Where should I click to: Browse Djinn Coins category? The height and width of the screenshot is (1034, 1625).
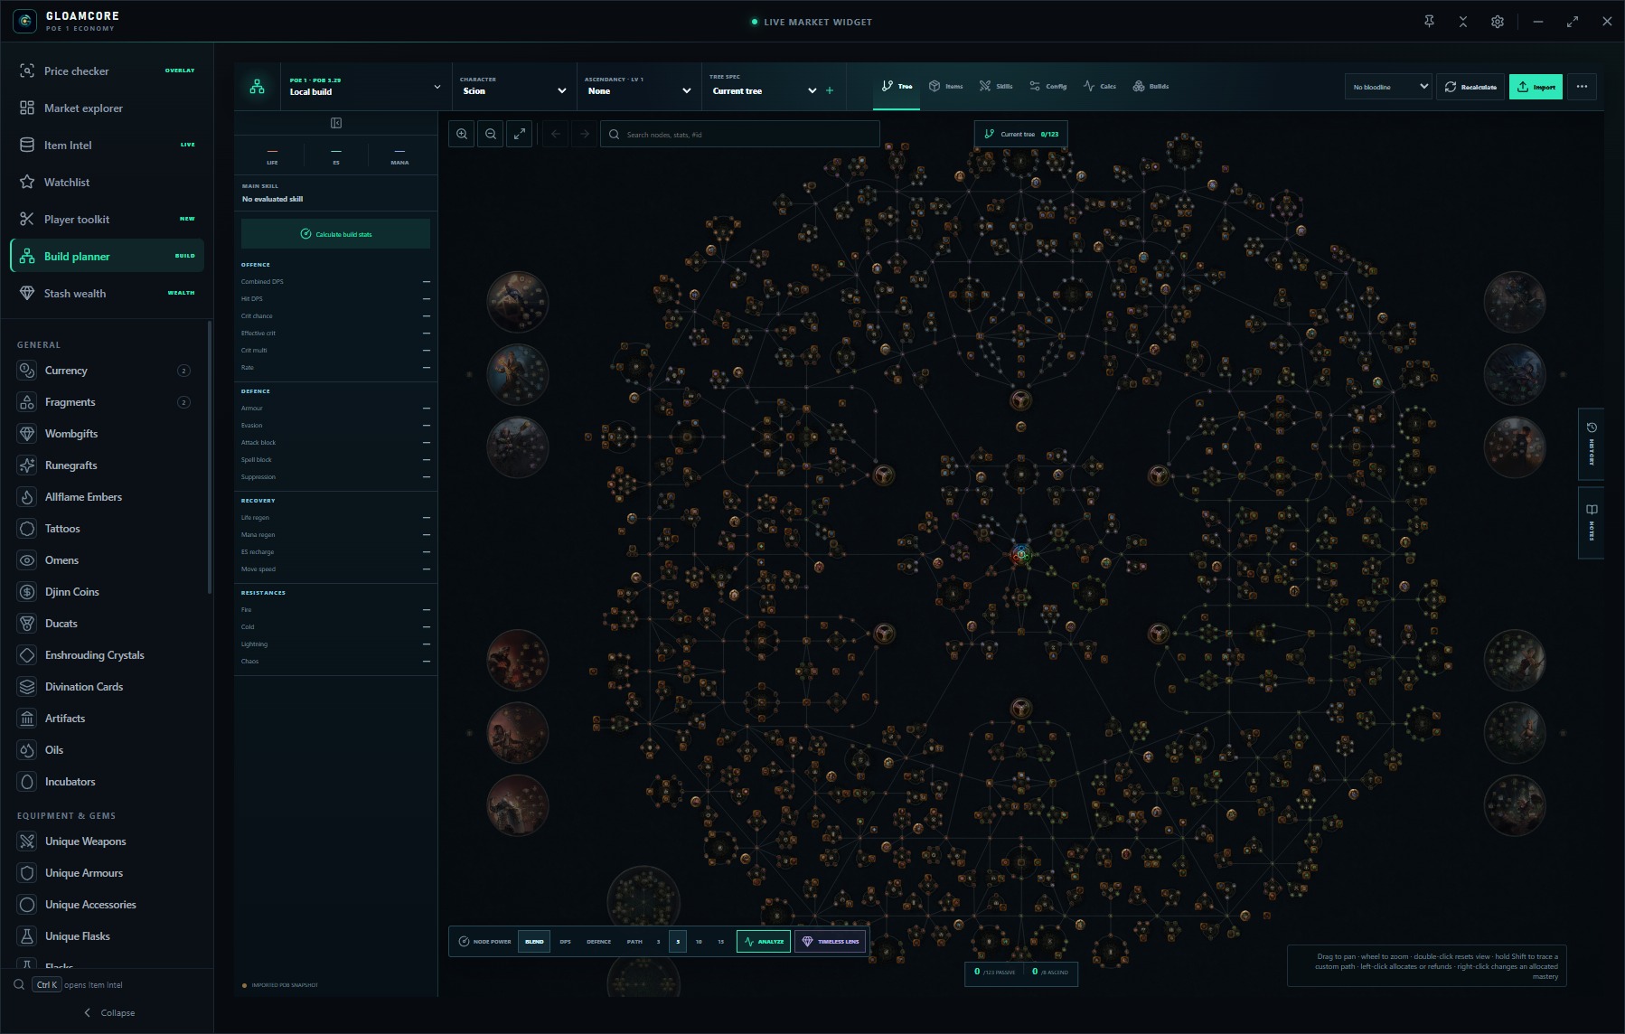pos(105,592)
